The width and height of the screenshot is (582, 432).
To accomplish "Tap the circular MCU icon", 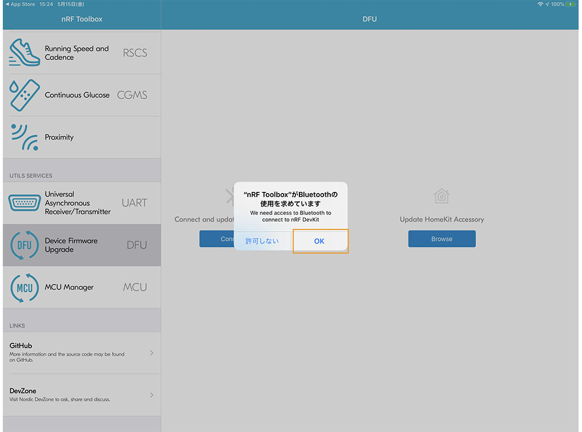I will tap(25, 287).
